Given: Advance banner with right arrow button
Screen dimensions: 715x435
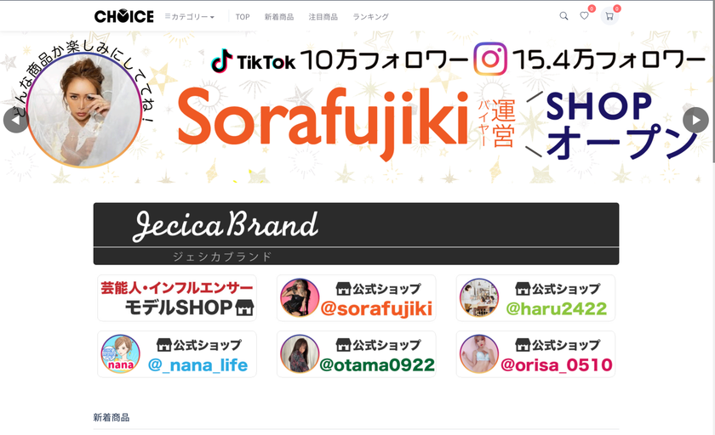Looking at the screenshot, I should [696, 120].
